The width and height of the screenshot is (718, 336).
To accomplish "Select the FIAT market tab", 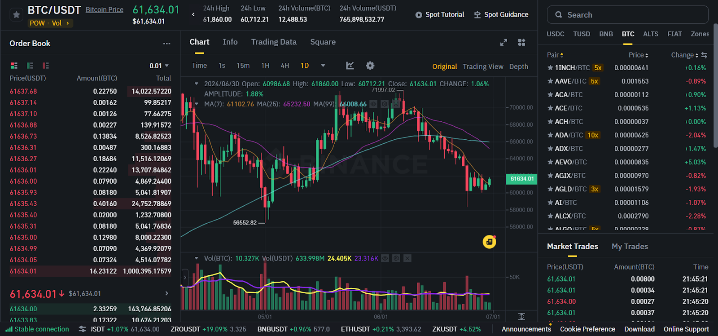I will 674,34.
